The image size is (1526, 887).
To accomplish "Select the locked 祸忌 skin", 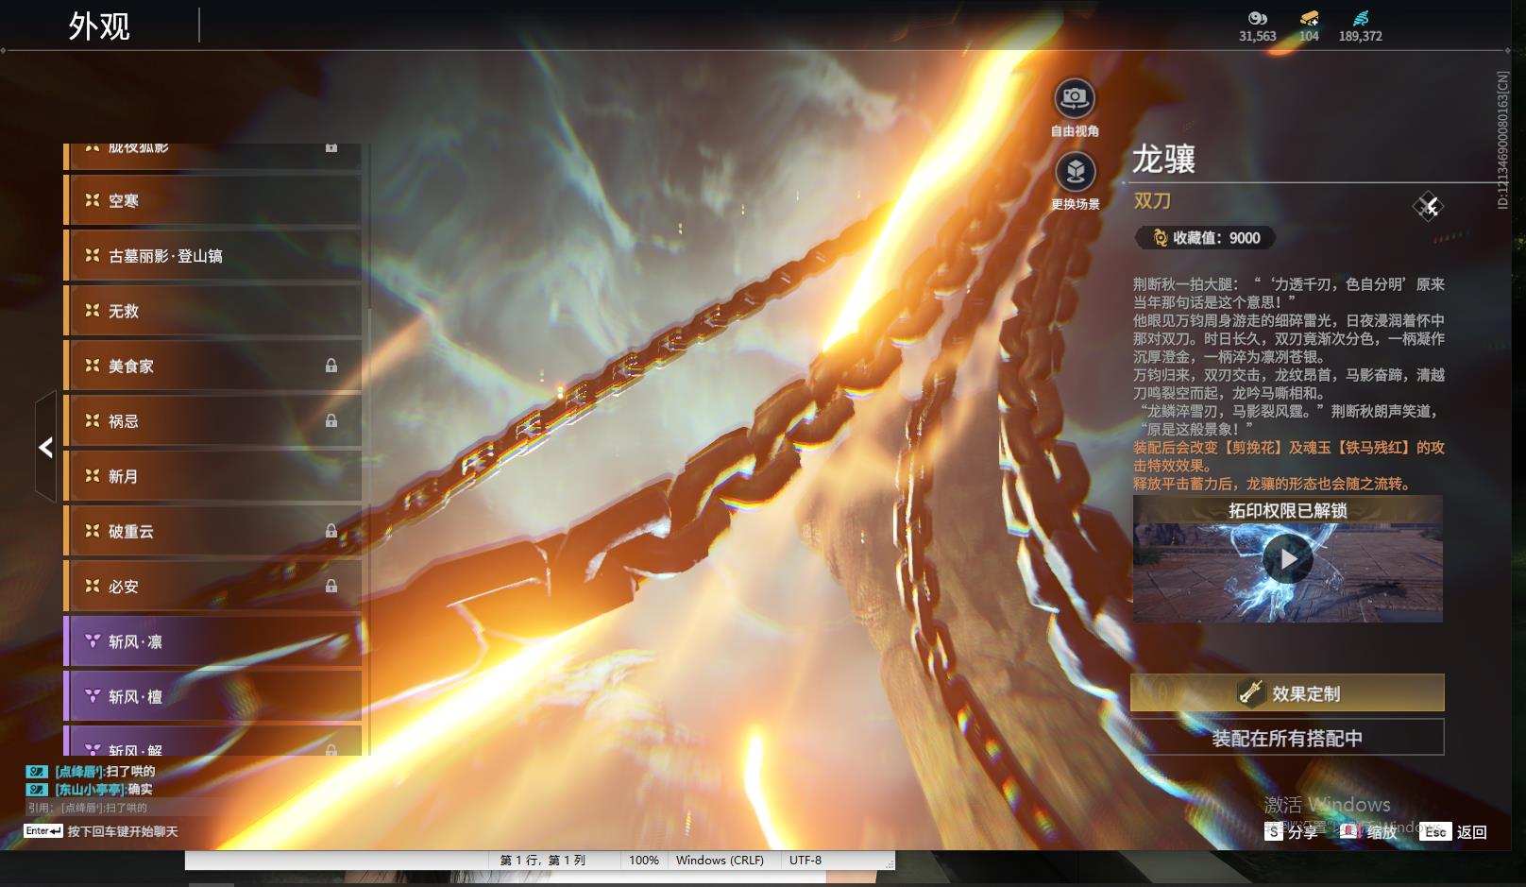I will pos(212,421).
